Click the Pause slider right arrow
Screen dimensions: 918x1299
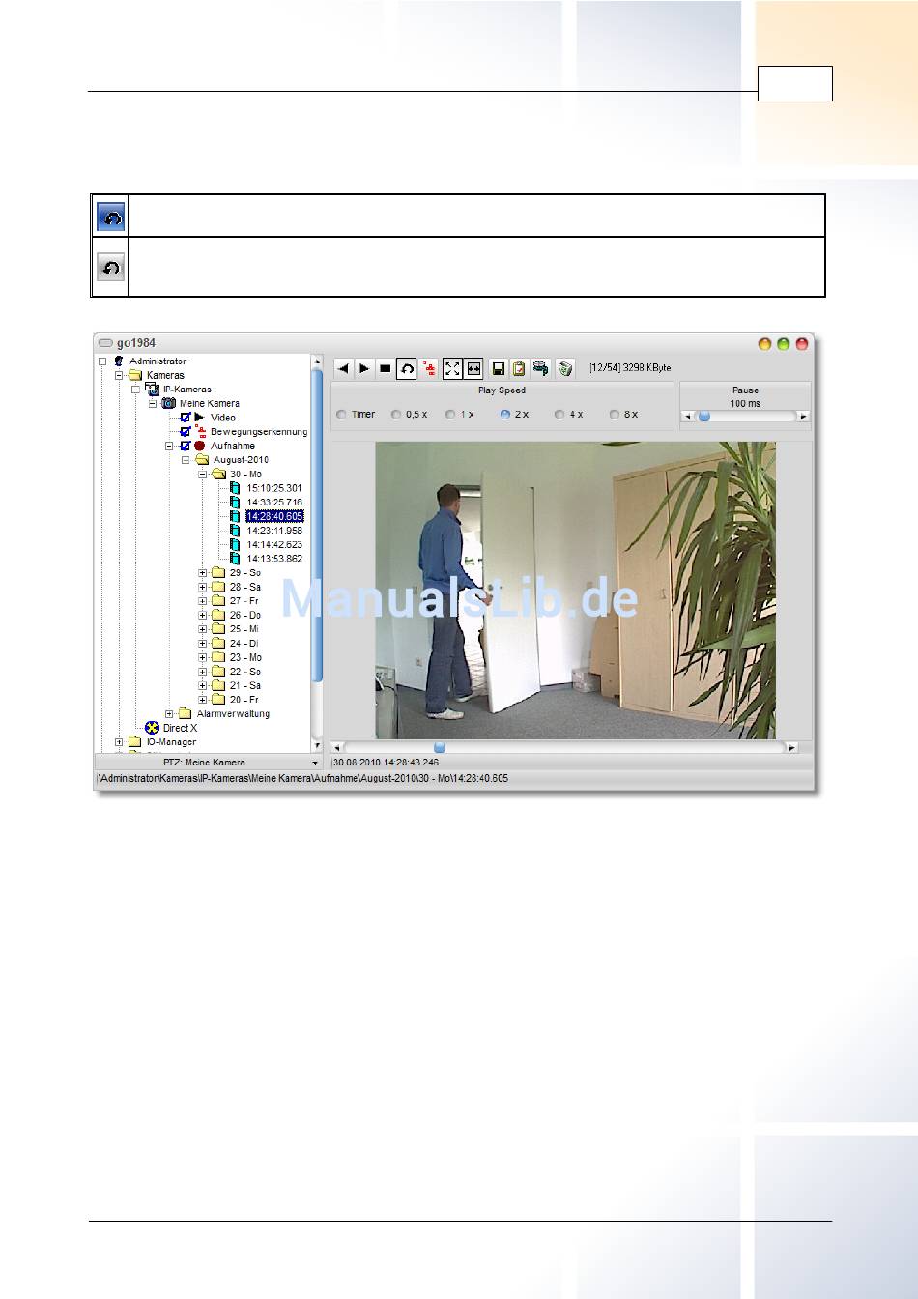click(804, 417)
